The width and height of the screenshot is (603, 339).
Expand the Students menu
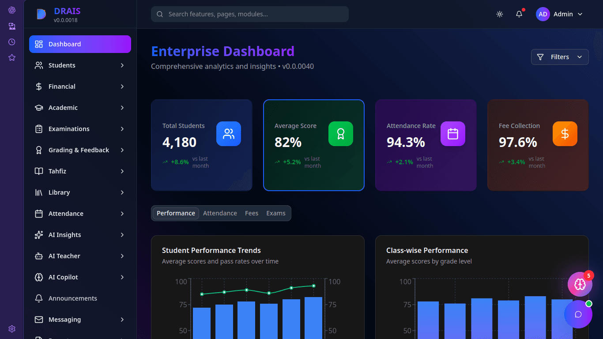[x=62, y=65]
